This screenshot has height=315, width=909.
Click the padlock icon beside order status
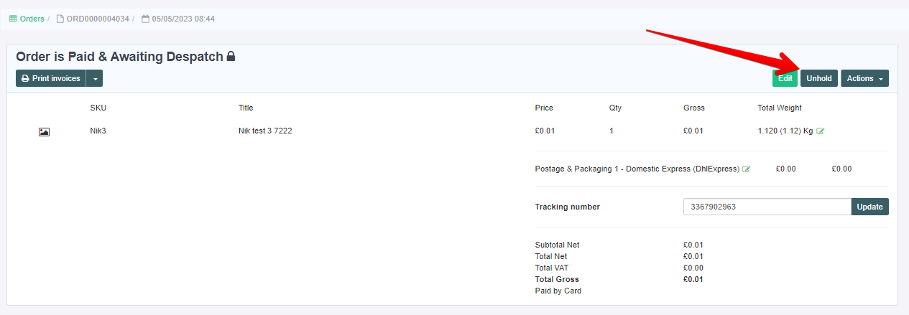[x=231, y=56]
